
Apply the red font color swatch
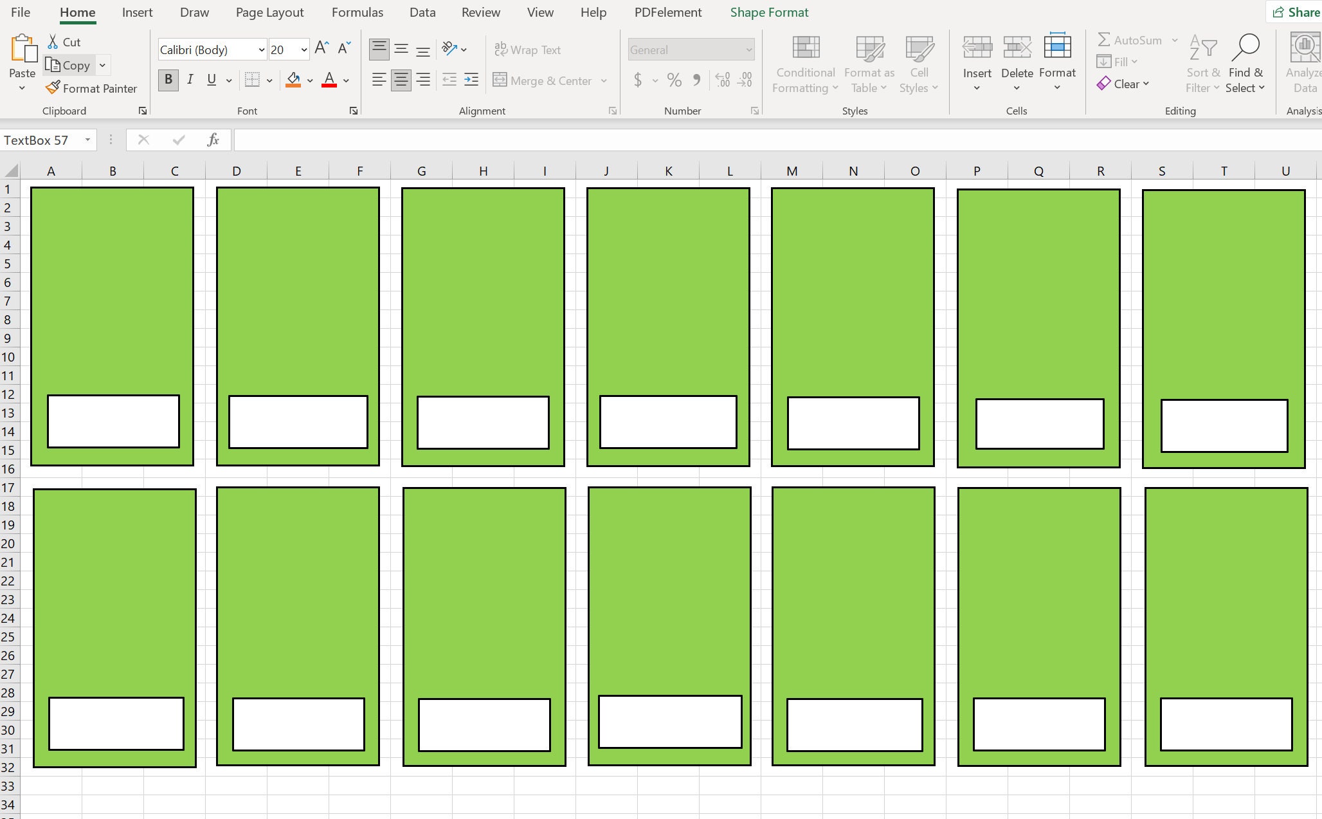(329, 80)
